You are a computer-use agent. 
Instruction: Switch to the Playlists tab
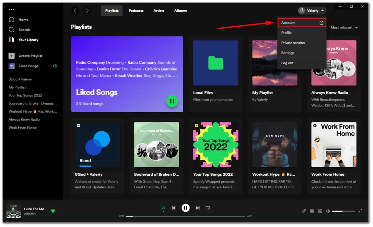click(x=112, y=11)
